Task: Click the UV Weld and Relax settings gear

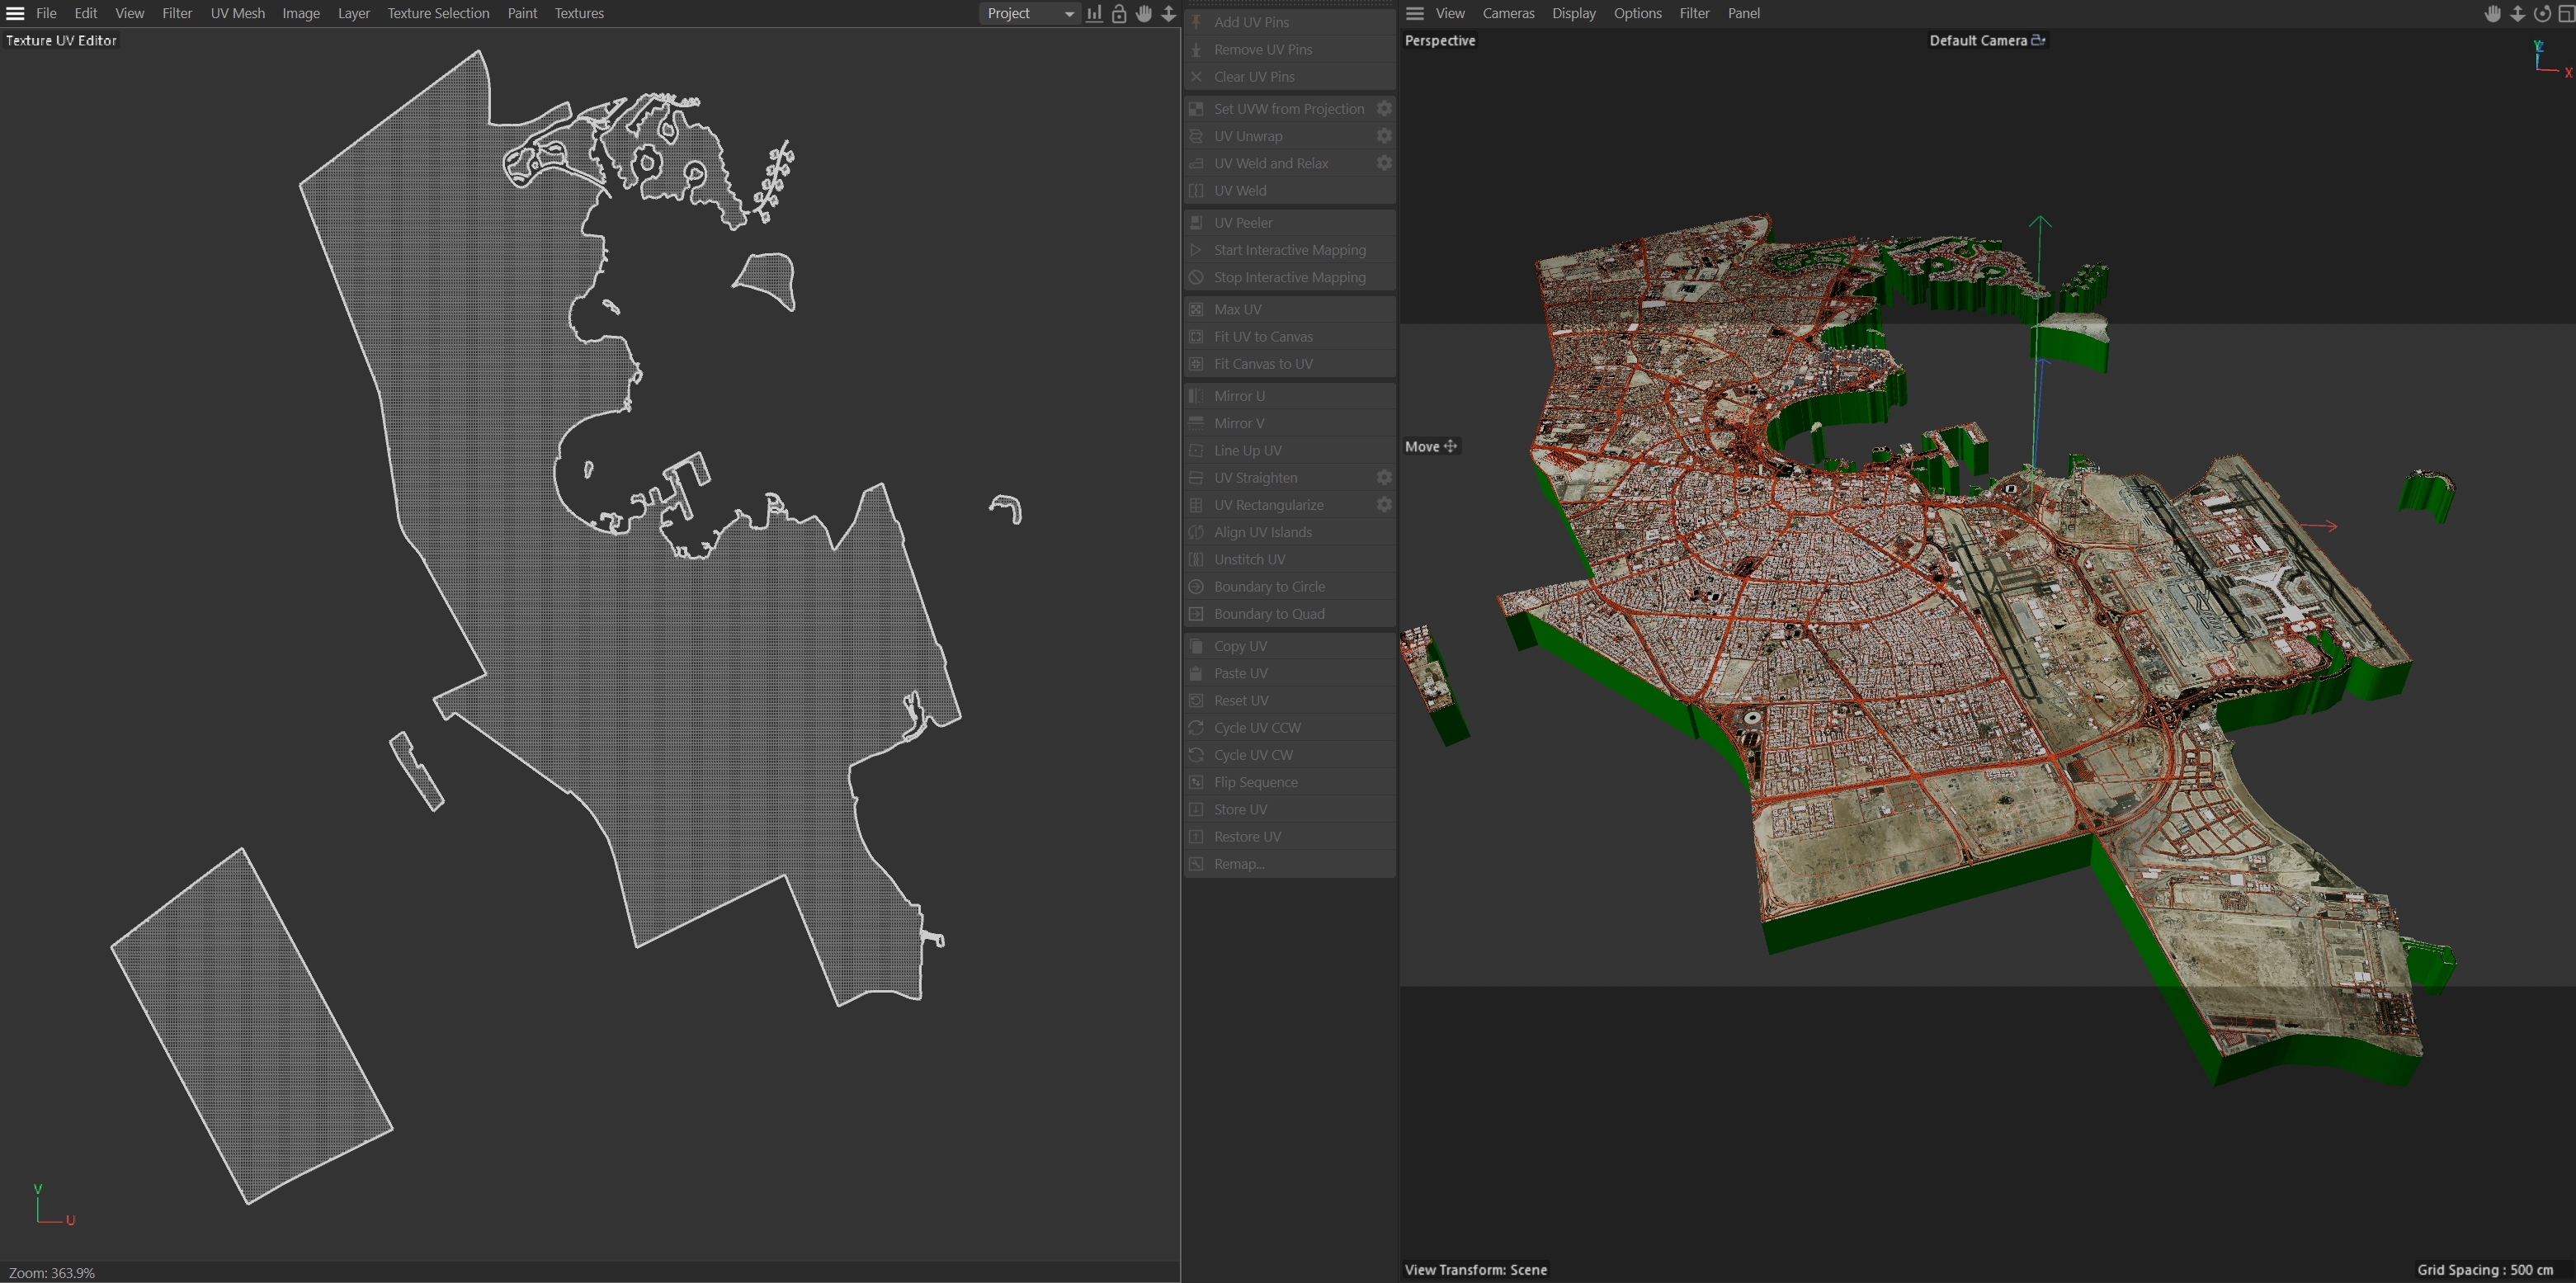Action: pos(1384,163)
